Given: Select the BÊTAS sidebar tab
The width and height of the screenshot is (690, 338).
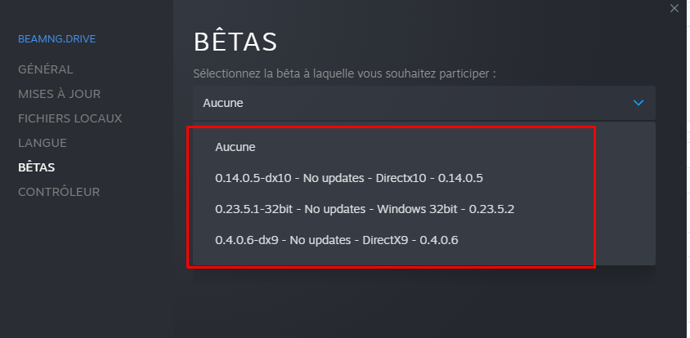Looking at the screenshot, I should coord(37,167).
